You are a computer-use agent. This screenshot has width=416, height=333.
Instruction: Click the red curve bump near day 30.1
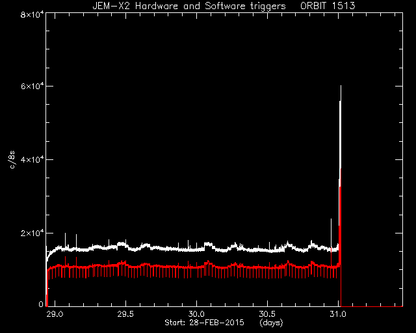209,263
